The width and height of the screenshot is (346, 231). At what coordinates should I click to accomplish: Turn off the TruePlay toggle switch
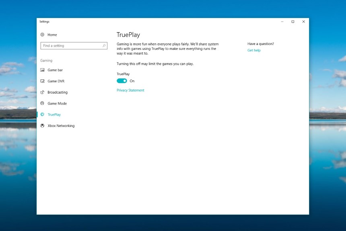point(122,81)
